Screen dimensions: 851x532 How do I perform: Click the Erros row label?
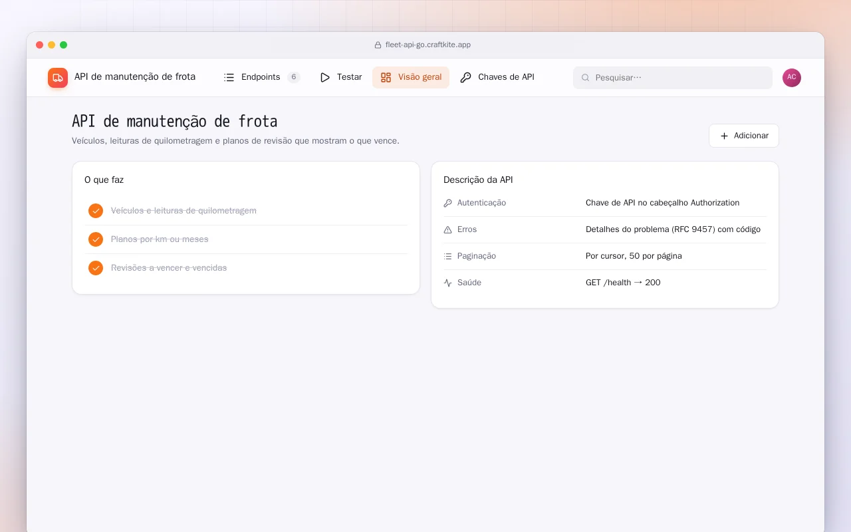(x=467, y=229)
